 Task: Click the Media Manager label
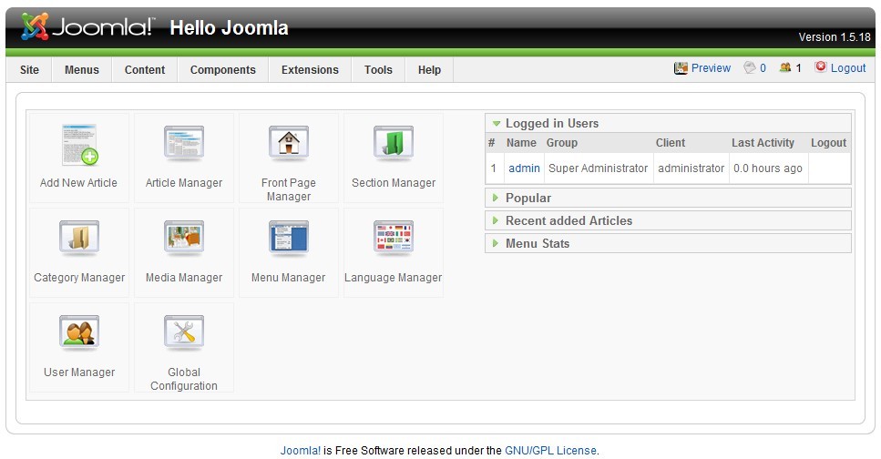pos(184,278)
